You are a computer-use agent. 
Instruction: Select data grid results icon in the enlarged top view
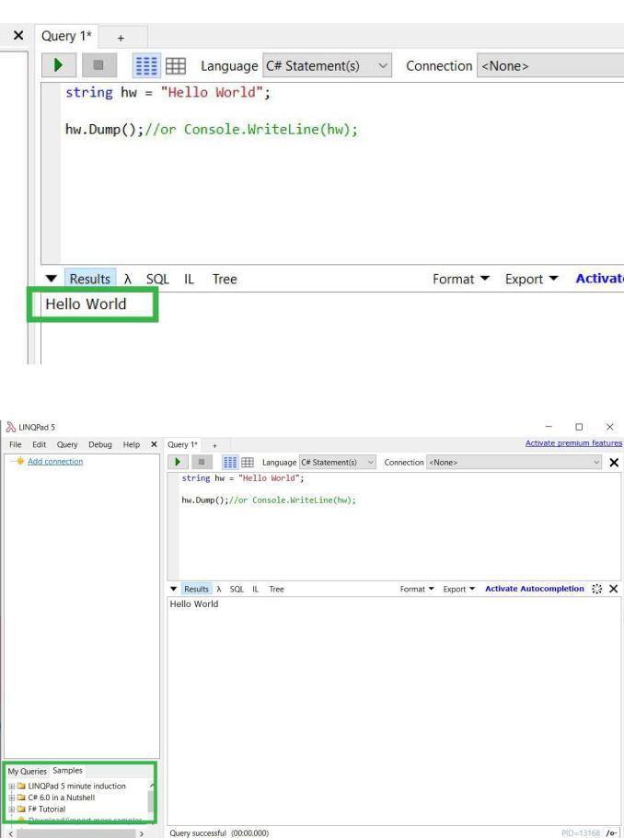click(176, 65)
